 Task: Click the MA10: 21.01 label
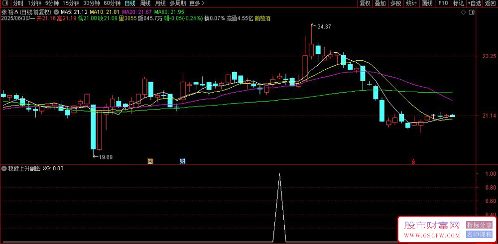[105, 12]
